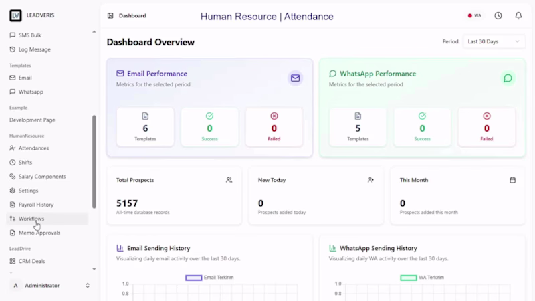Viewport: 535px width, 301px height.
Task: Open CRM Deals in sidebar
Action: (47, 261)
